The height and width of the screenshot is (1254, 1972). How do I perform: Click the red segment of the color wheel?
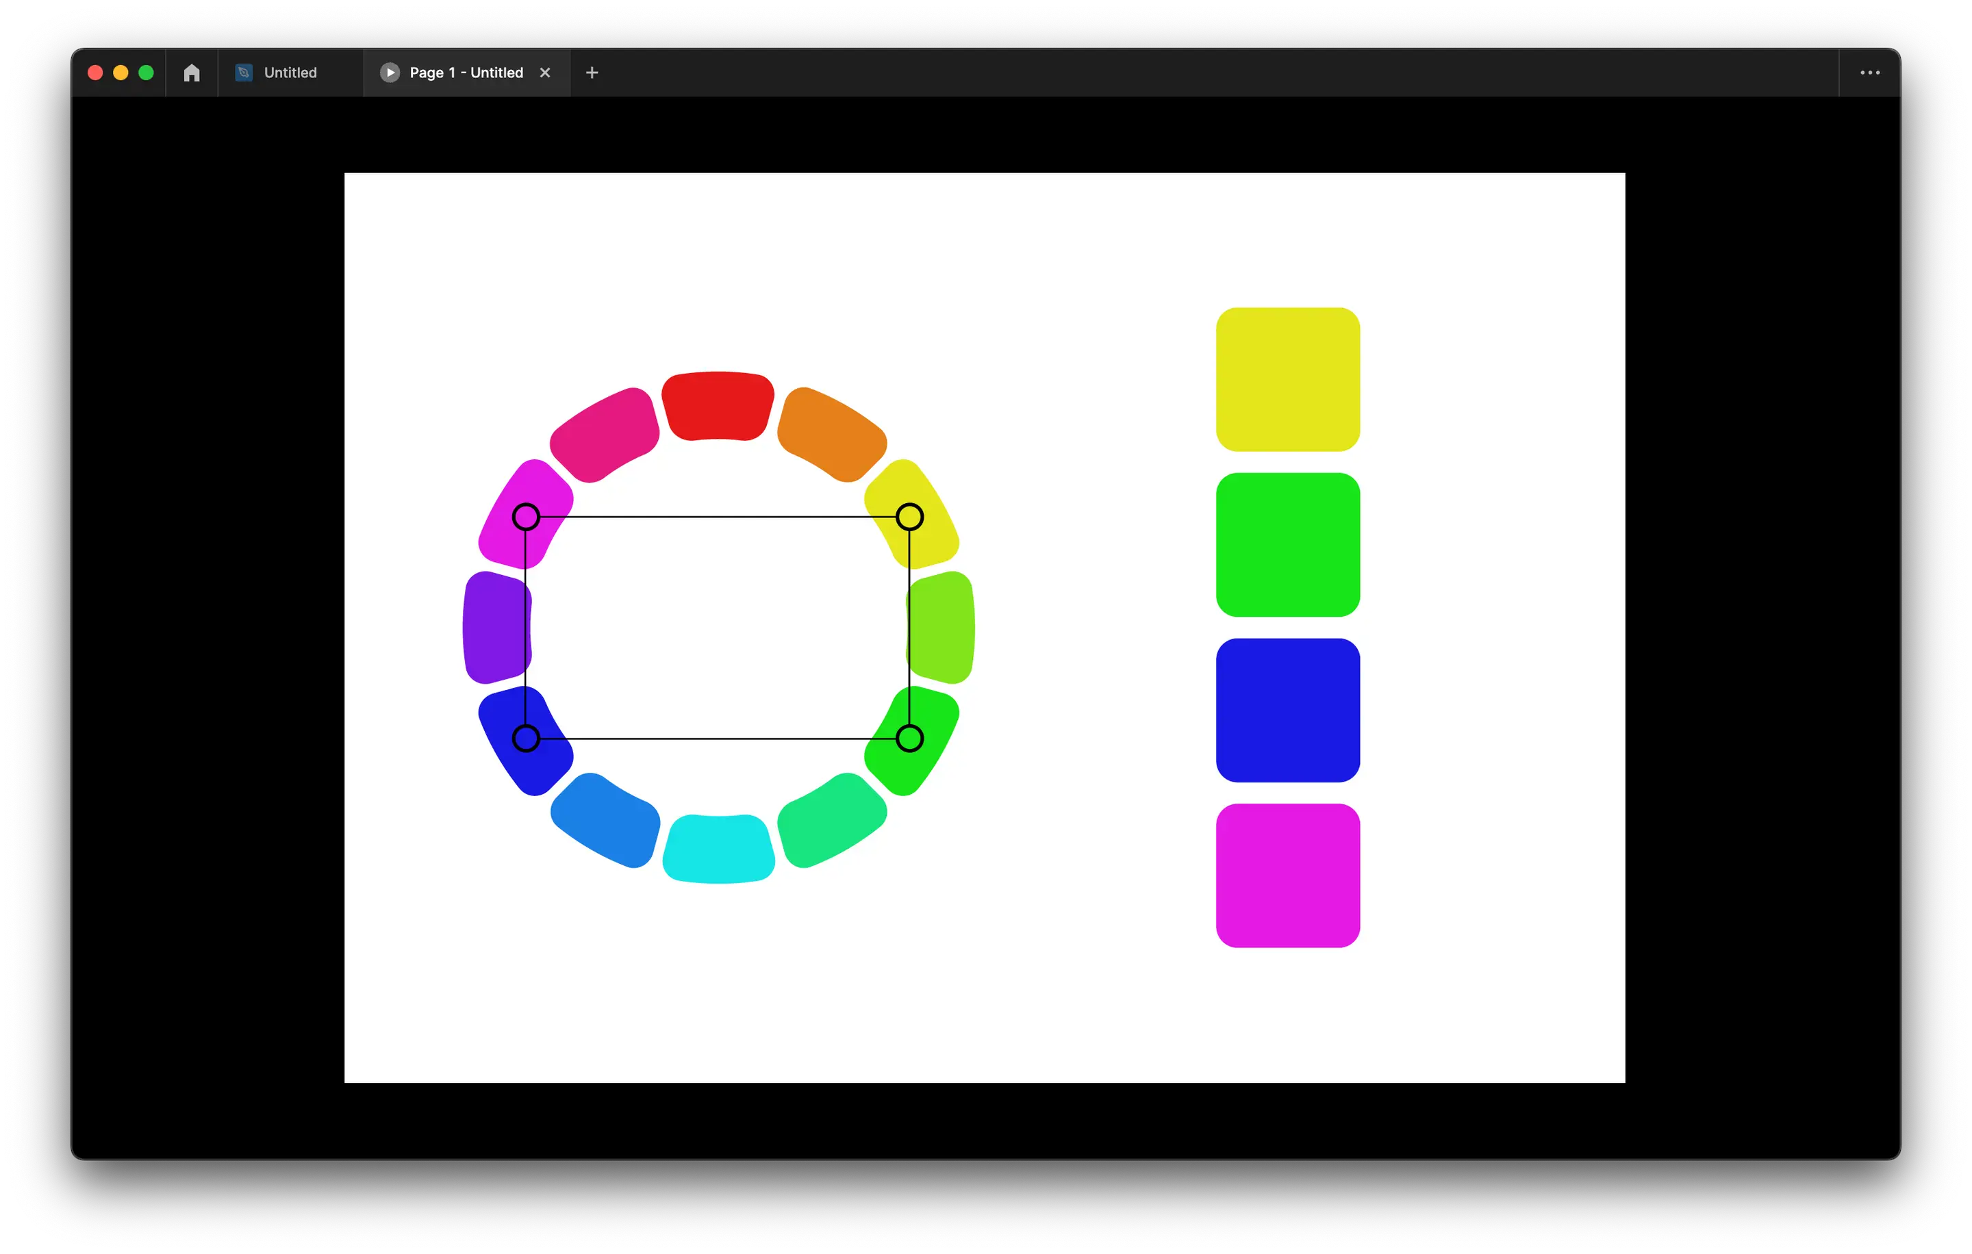click(718, 406)
